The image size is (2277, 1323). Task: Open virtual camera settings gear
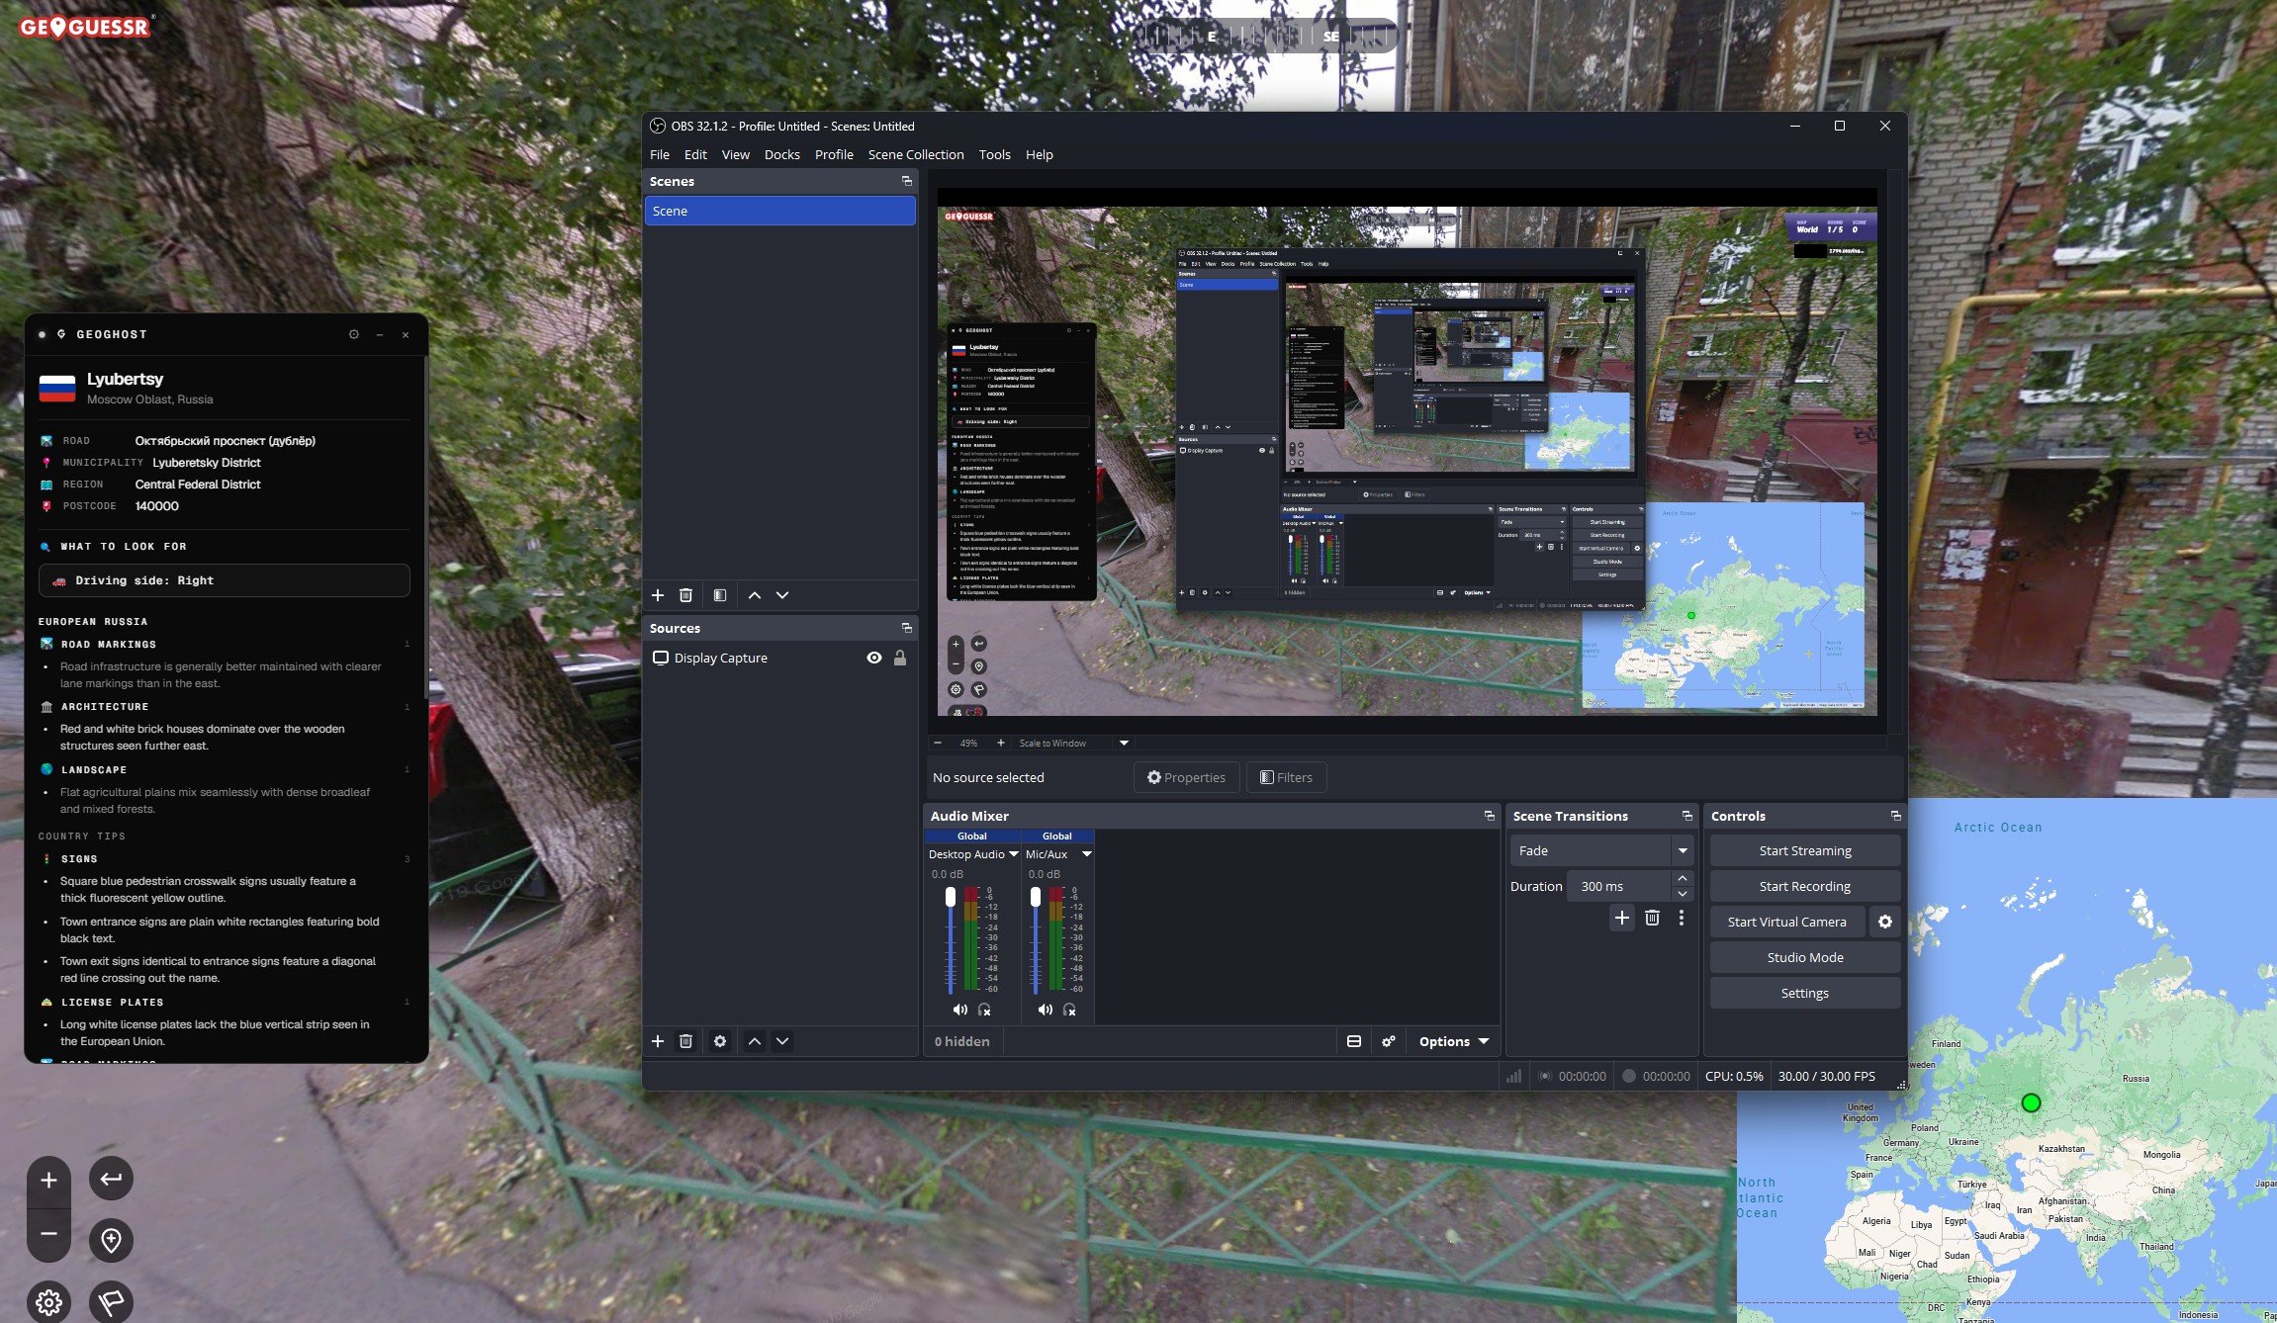tap(1885, 922)
